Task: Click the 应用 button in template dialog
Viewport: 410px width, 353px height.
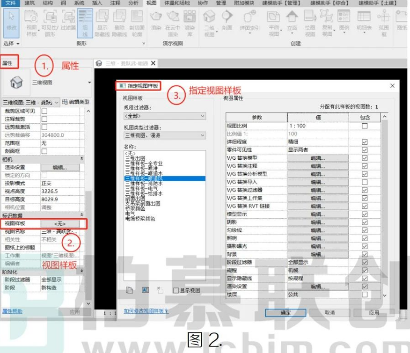Action: [374, 313]
